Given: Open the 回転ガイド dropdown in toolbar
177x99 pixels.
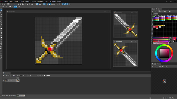Looking at the screenshot, I should pyautogui.click(x=54, y=4).
